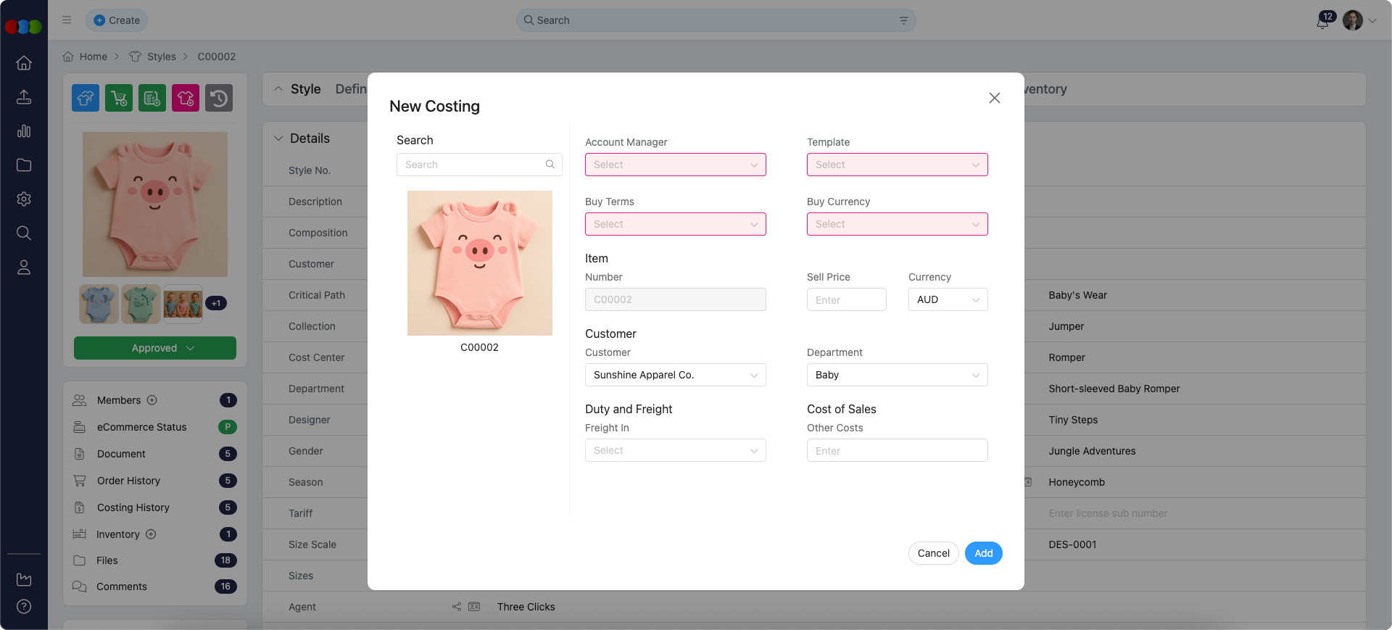Open the help question mark icon
1392x630 pixels.
click(x=24, y=606)
